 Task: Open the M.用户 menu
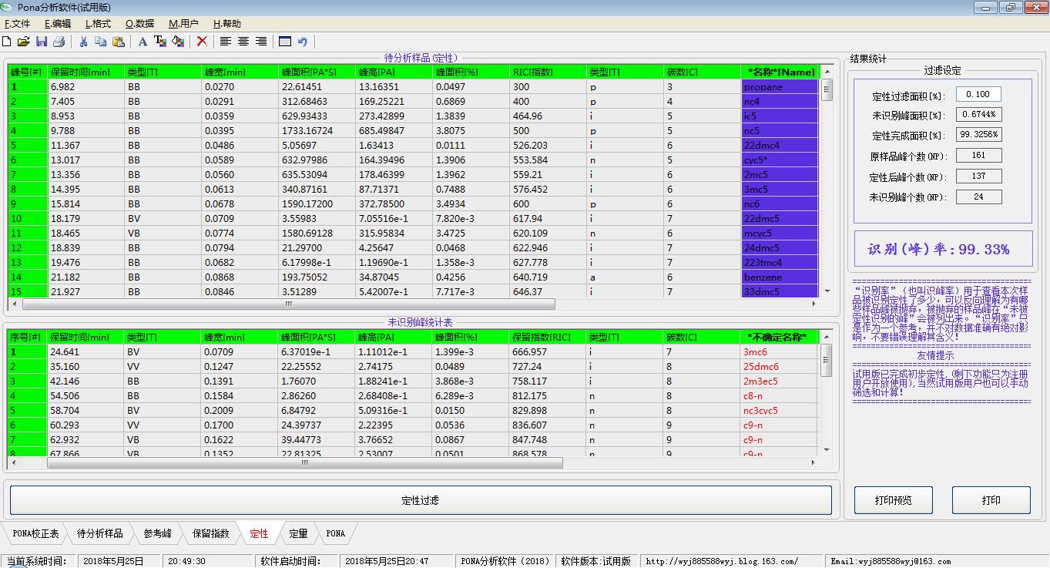pyautogui.click(x=183, y=24)
